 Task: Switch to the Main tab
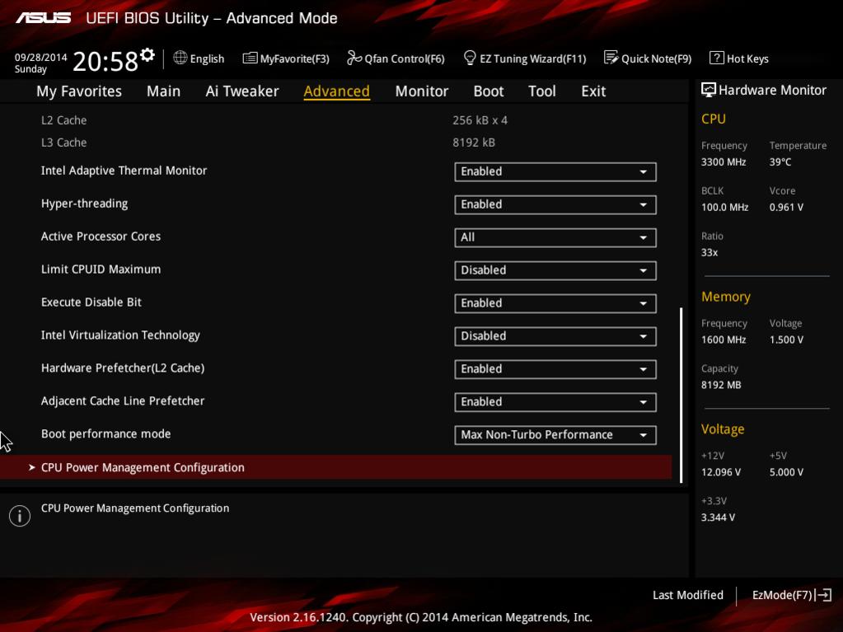point(163,91)
